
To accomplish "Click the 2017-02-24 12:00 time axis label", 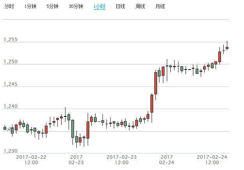I will (x=212, y=160).
